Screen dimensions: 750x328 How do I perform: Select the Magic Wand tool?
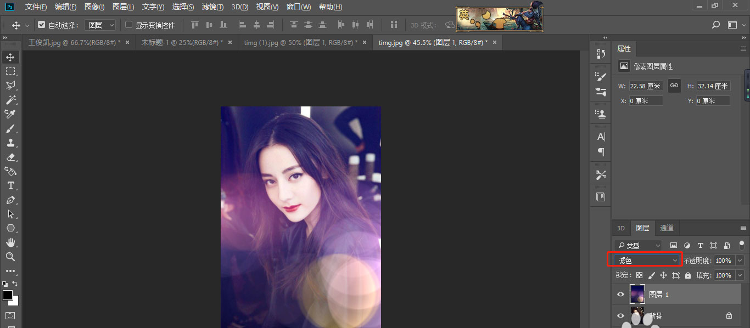pyautogui.click(x=10, y=100)
